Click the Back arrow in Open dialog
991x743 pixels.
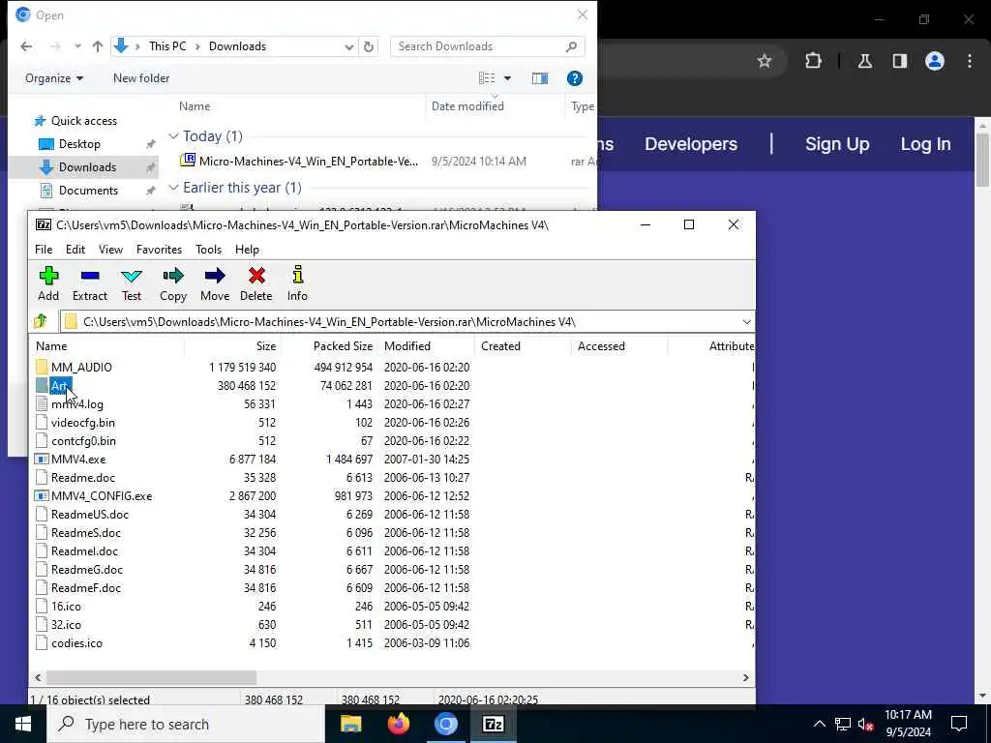pyautogui.click(x=26, y=46)
